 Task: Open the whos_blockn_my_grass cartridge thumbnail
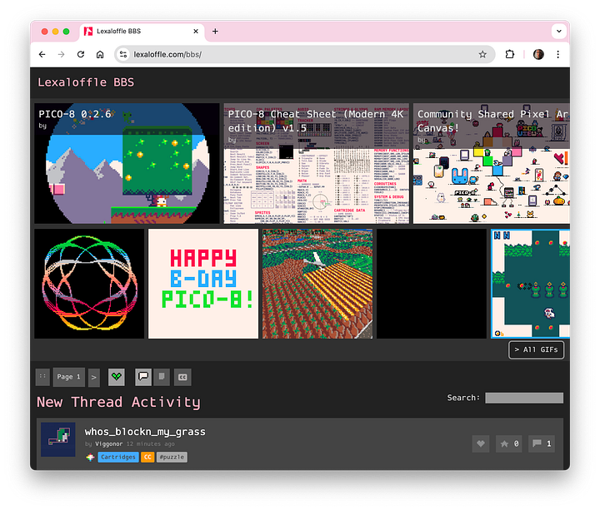58,439
